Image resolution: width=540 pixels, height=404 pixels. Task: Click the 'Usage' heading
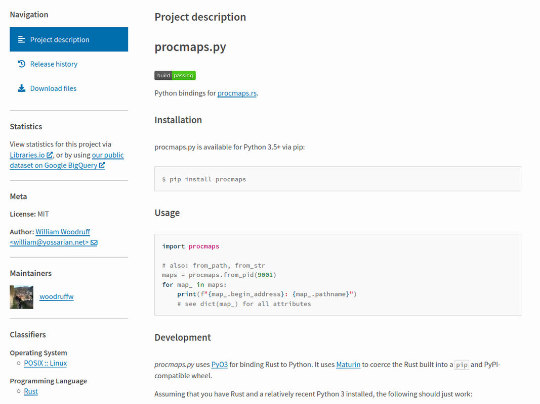click(167, 213)
